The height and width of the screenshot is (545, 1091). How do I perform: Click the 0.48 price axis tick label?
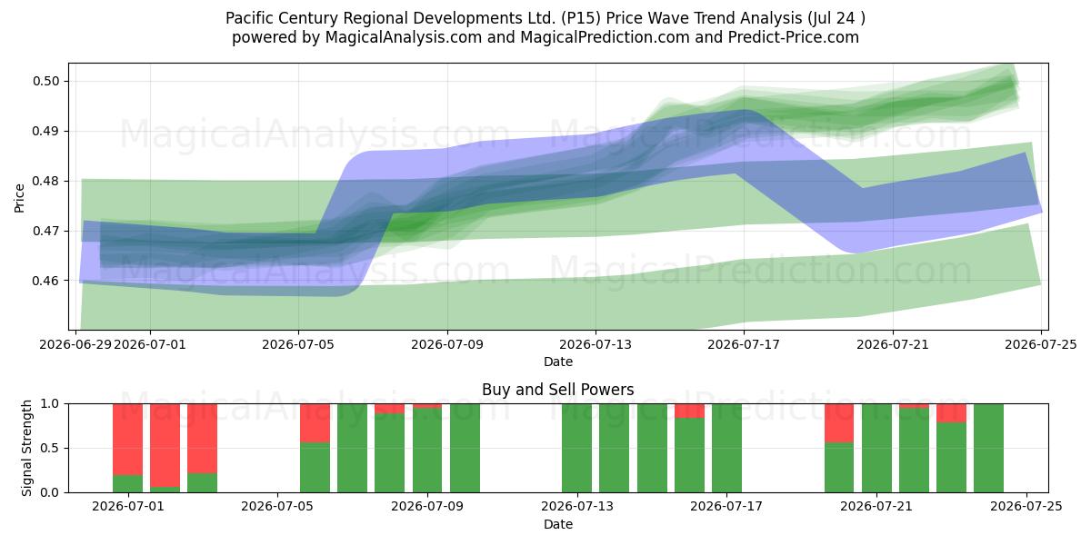click(x=48, y=181)
